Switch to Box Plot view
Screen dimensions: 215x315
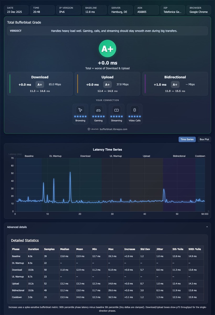click(x=204, y=139)
